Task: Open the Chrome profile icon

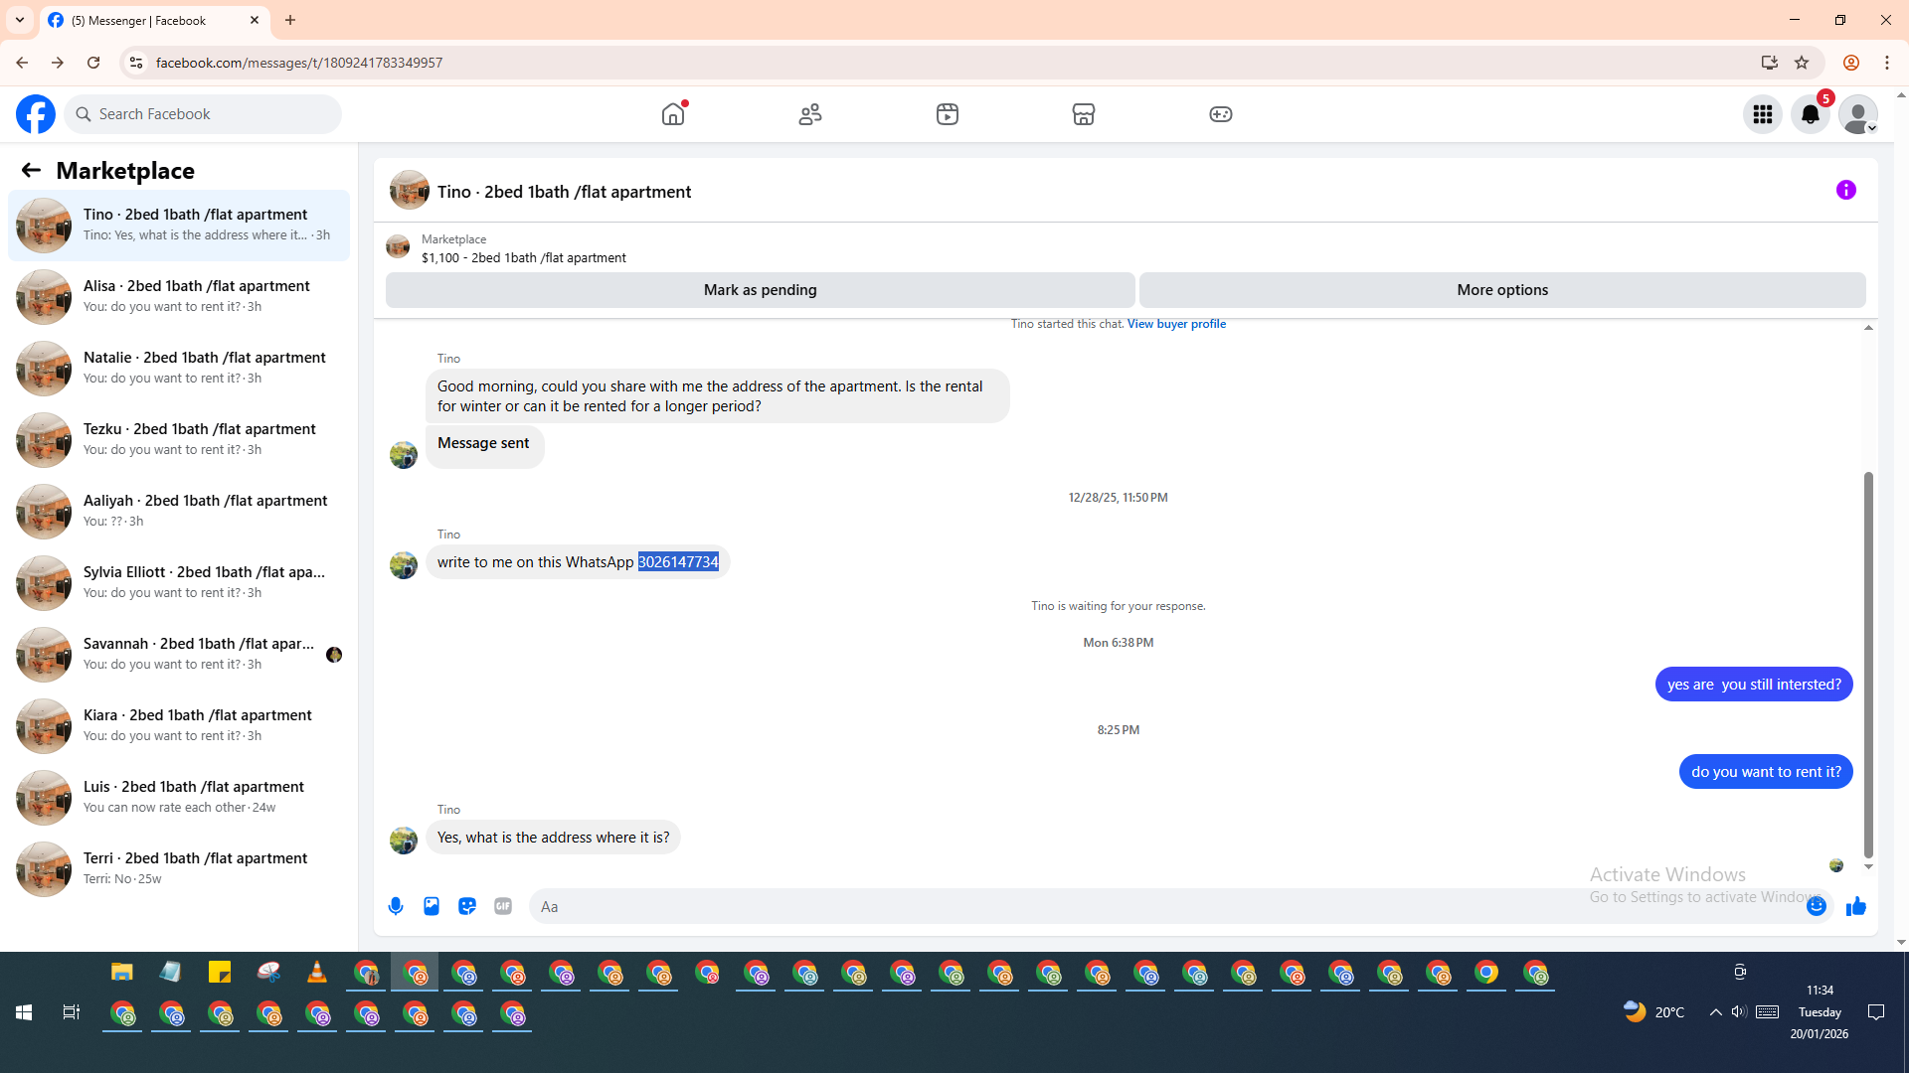Action: point(1851,63)
